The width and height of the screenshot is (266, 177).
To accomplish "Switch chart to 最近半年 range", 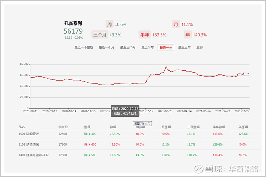I will [x=148, y=47].
